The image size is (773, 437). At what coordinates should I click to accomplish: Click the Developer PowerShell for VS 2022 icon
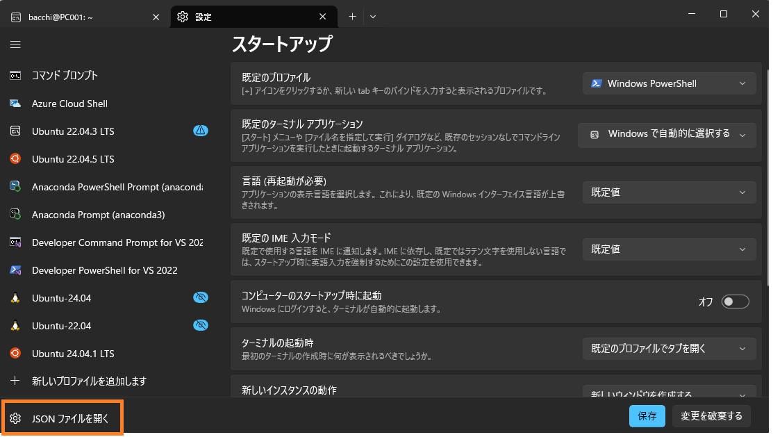coord(15,270)
